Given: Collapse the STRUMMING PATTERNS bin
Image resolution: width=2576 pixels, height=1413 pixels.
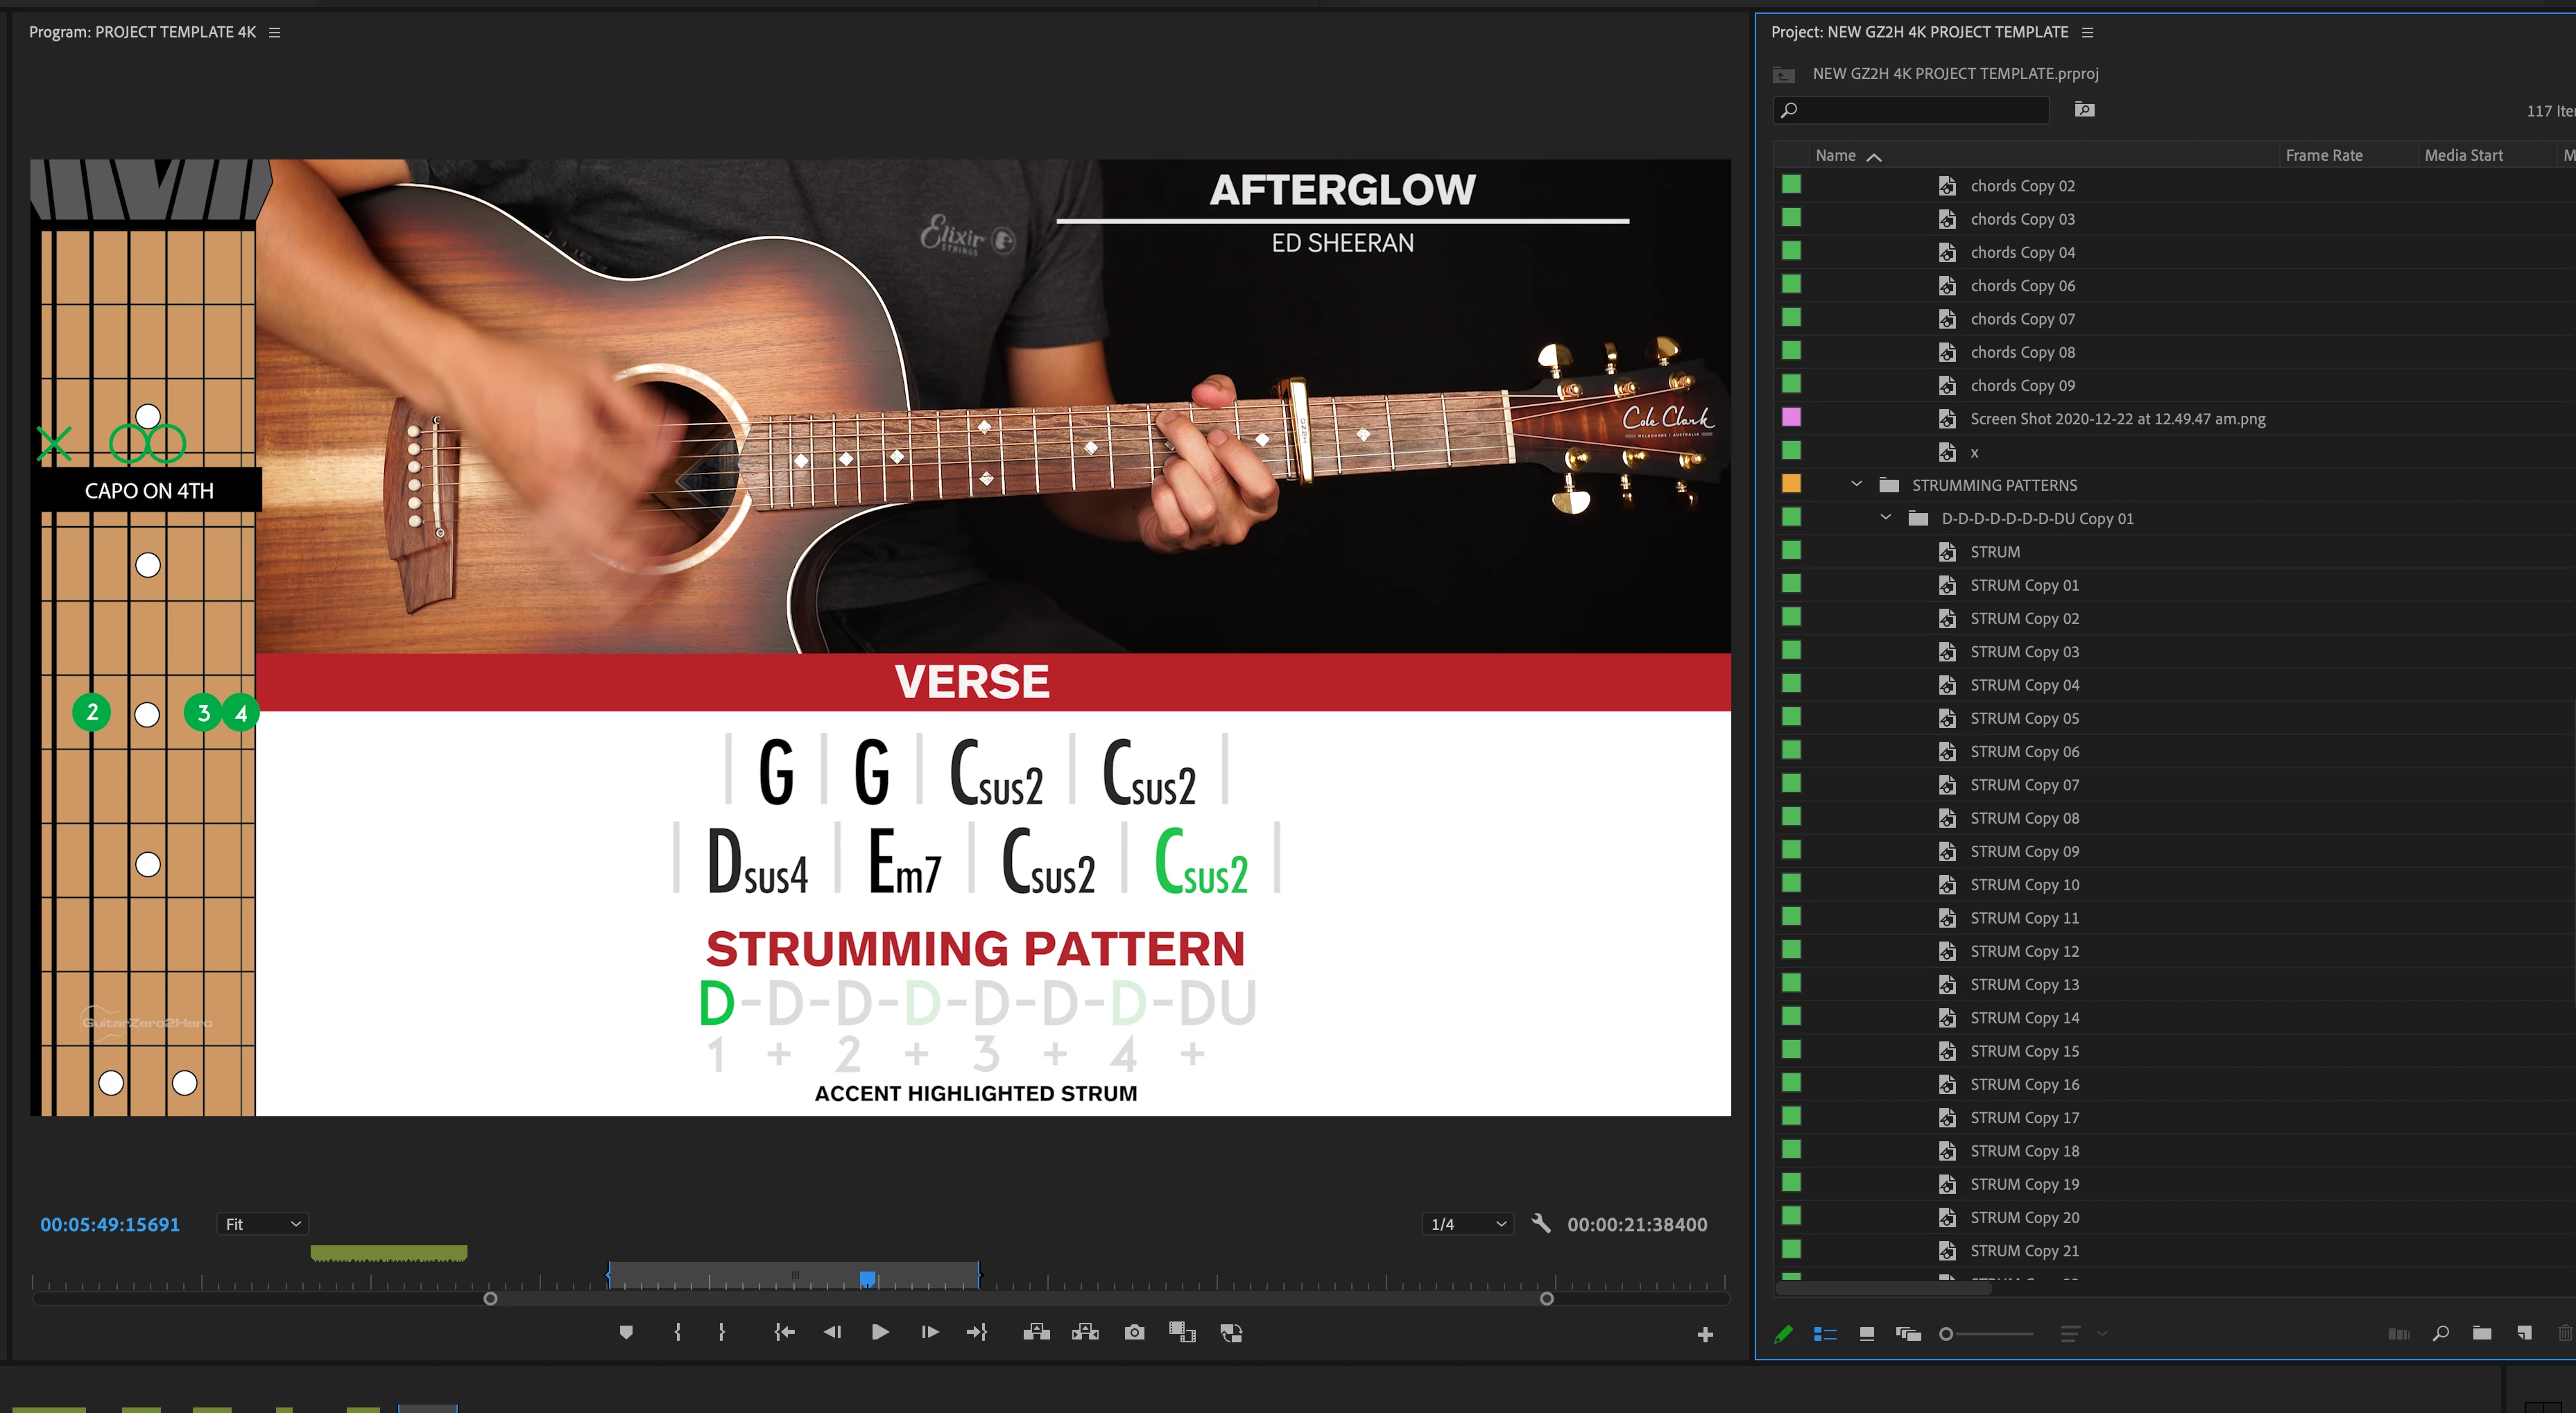Looking at the screenshot, I should point(1856,485).
